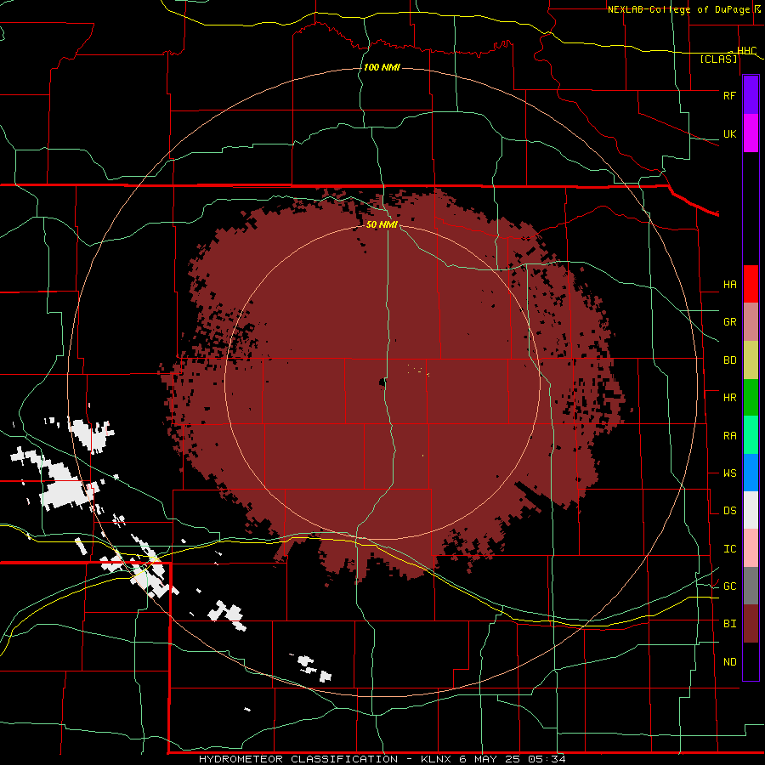Click the 50 NMI range ring label
The height and width of the screenshot is (765, 765).
[382, 224]
